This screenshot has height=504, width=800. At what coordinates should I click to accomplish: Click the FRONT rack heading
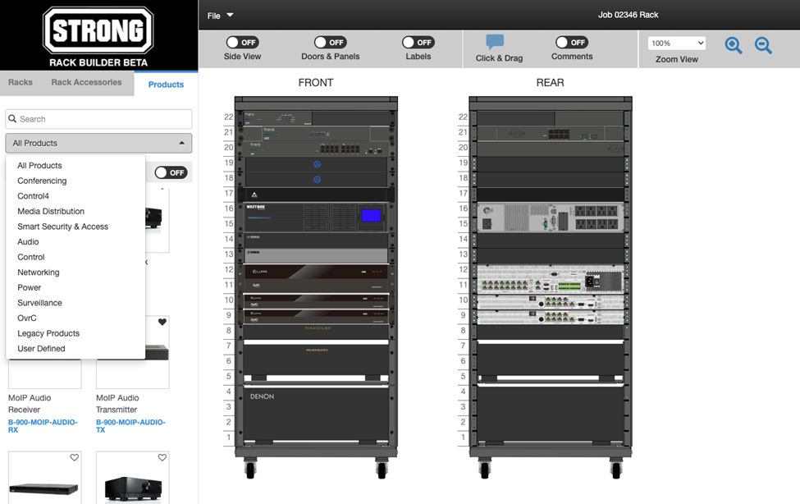pyautogui.click(x=316, y=83)
